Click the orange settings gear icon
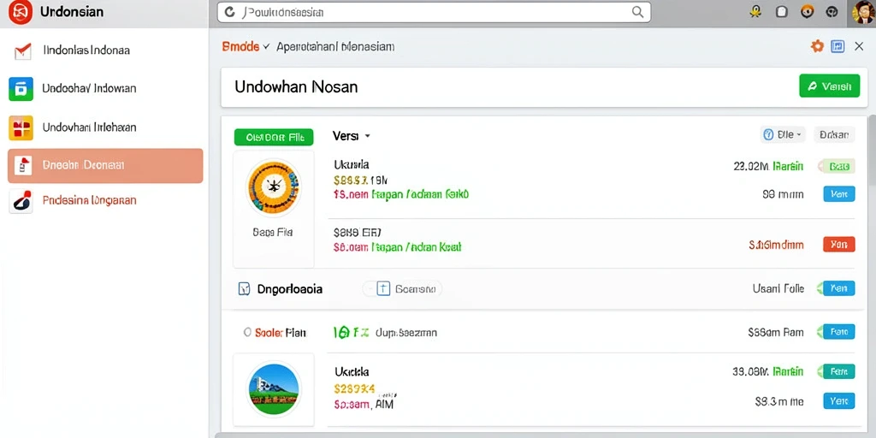This screenshot has width=876, height=438. pyautogui.click(x=817, y=47)
